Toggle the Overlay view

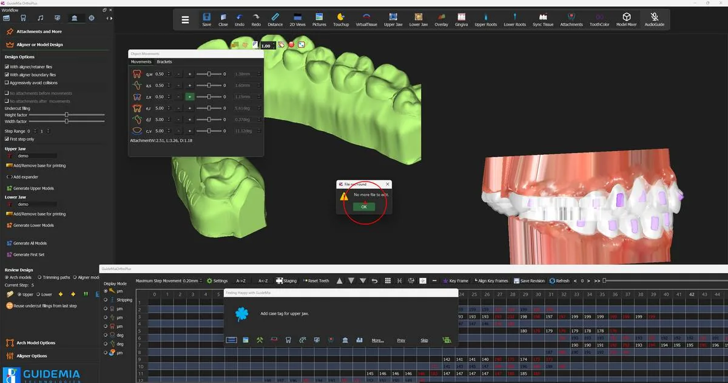point(441,19)
